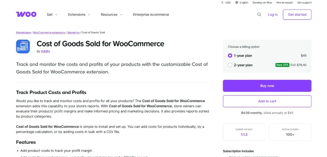This screenshot has width=327, height=157.
Task: Select the 2-year plan option
Action: (x=230, y=65)
